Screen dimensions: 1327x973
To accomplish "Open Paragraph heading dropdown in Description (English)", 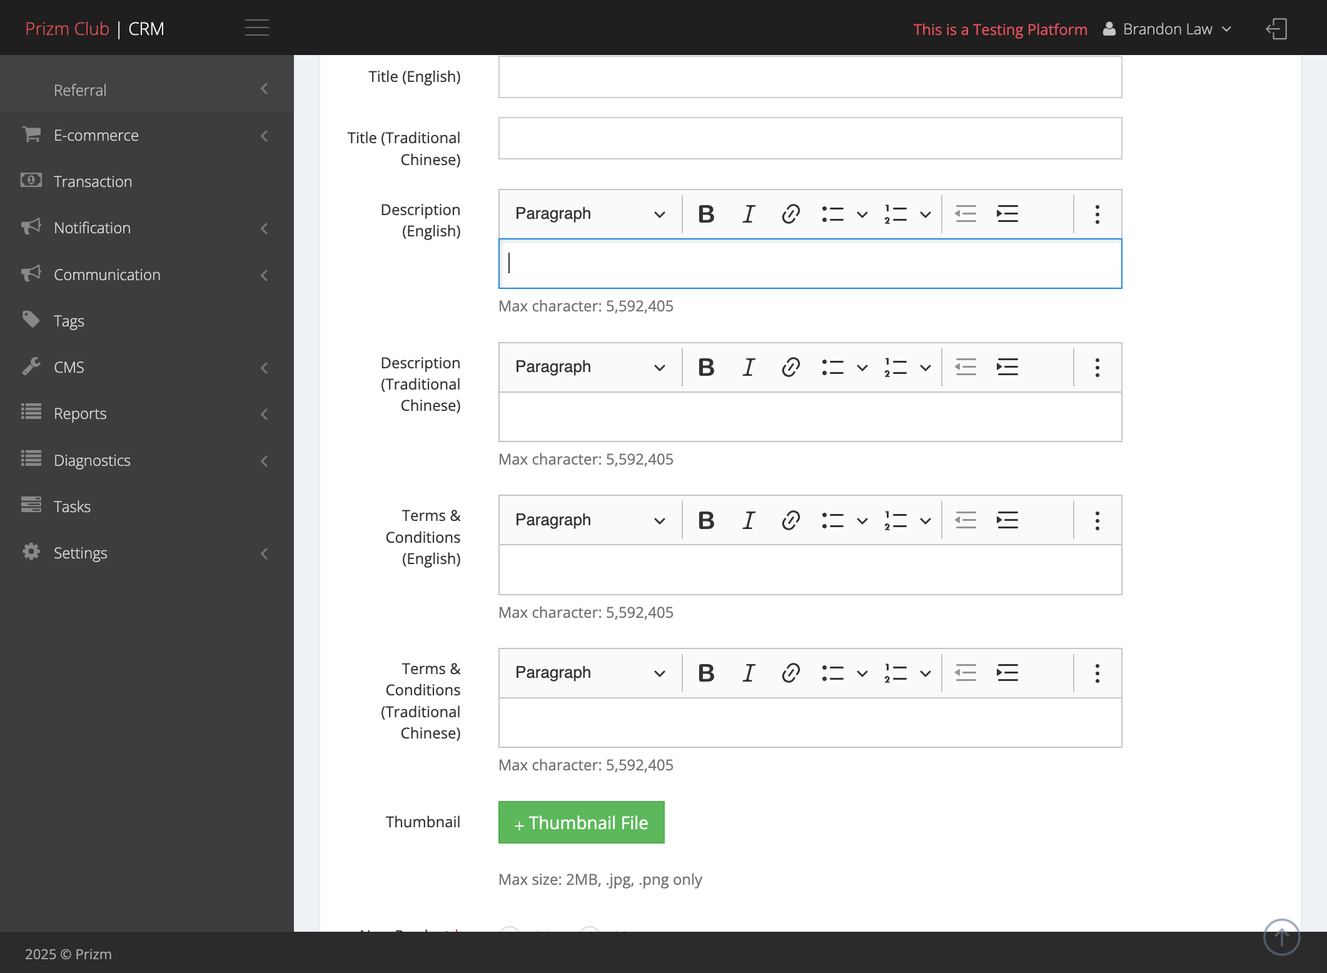I will (x=589, y=214).
